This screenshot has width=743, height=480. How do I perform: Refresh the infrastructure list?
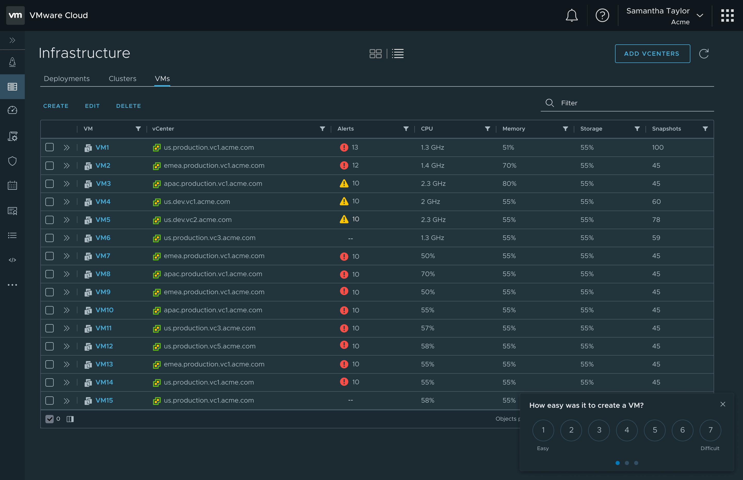(704, 54)
